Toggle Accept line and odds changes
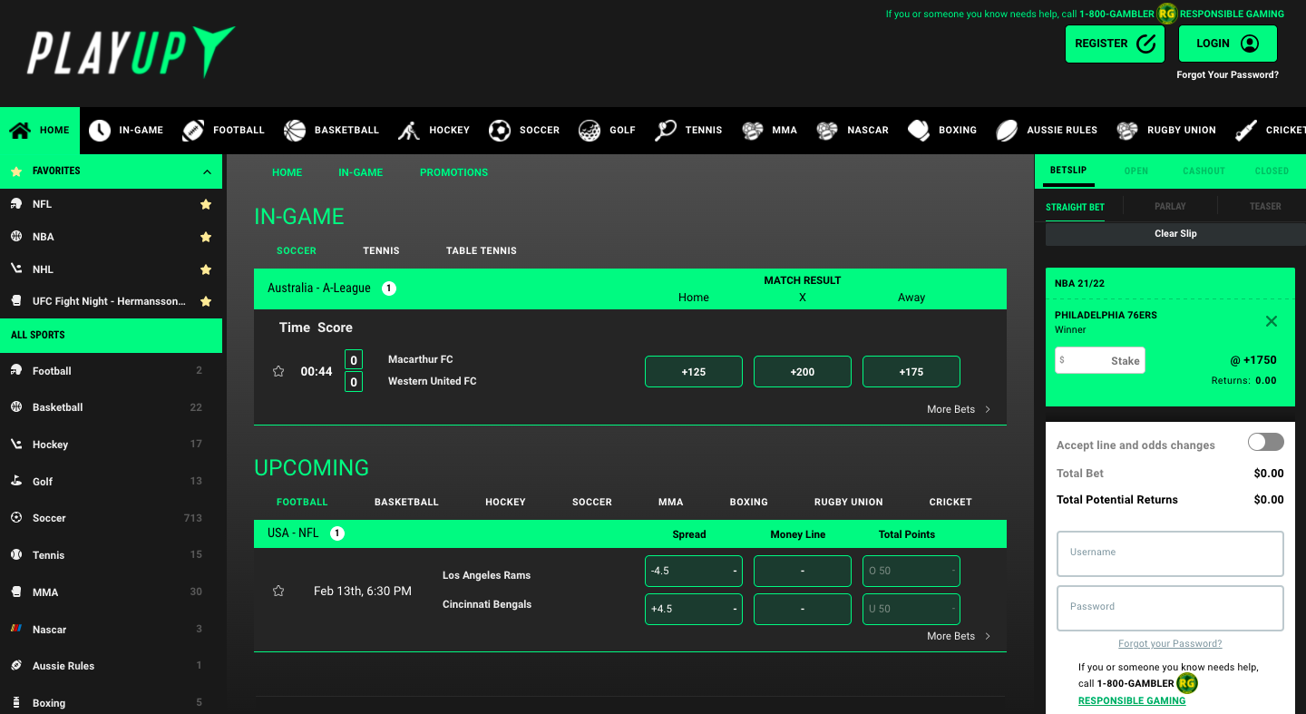The image size is (1306, 714). pyautogui.click(x=1265, y=442)
